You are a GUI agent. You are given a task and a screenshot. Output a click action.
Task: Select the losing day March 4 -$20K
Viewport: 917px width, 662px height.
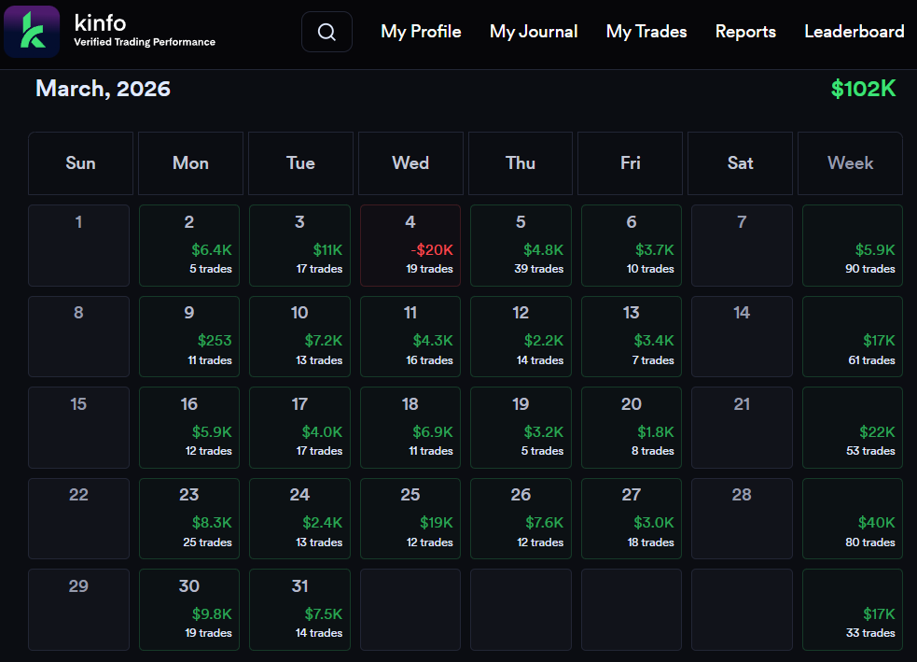tap(410, 246)
